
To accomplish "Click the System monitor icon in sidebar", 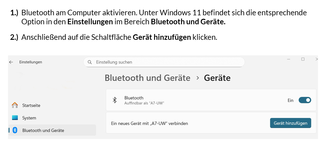I will tap(15, 118).
